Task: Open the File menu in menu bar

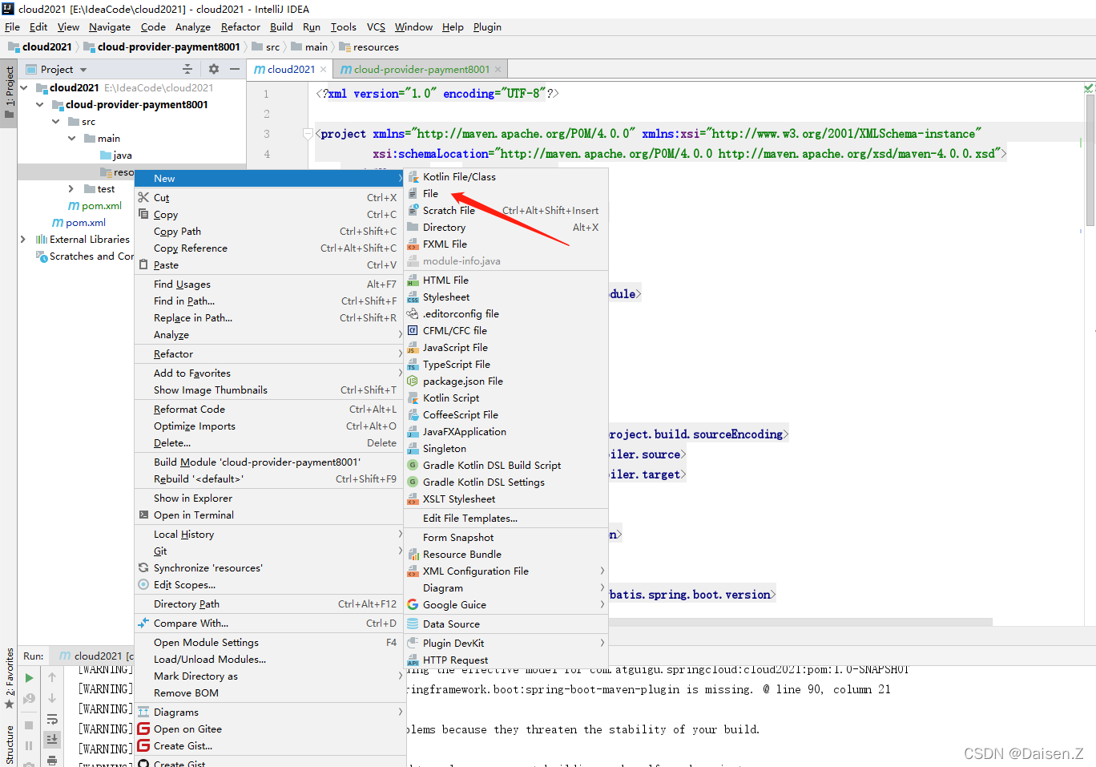Action: pyautogui.click(x=12, y=27)
